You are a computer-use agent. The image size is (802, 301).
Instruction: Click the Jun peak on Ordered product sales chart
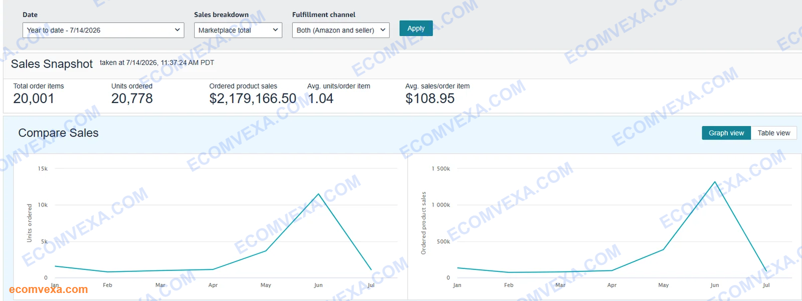click(715, 181)
